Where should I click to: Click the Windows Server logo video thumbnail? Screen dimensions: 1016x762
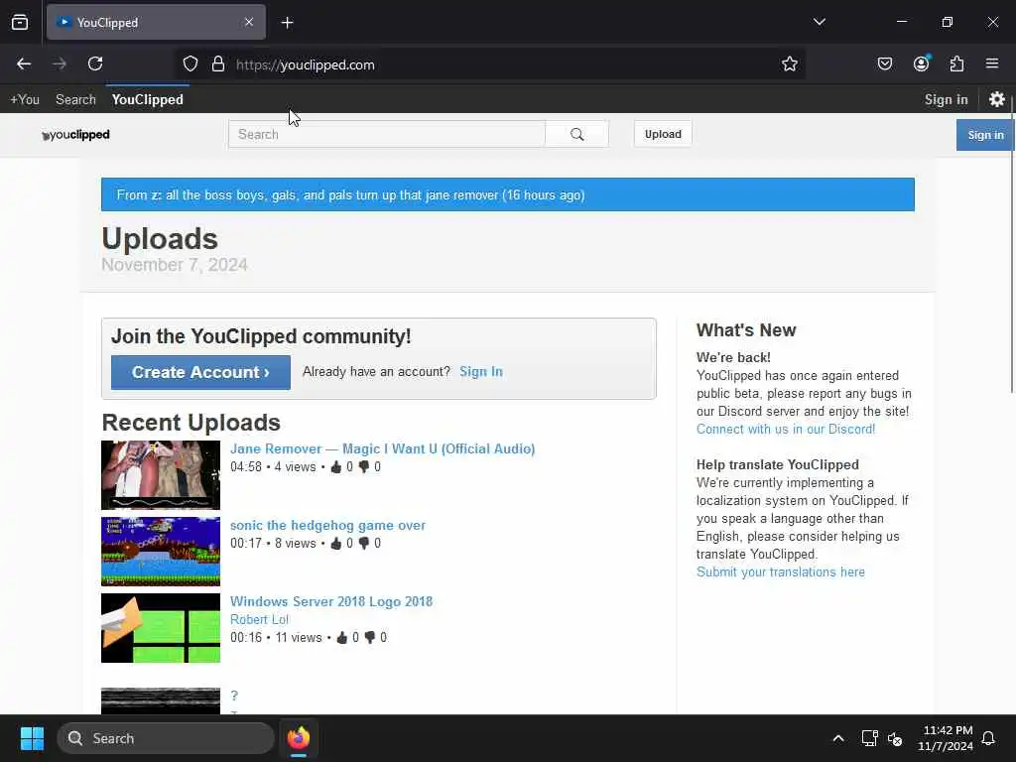[x=161, y=628]
